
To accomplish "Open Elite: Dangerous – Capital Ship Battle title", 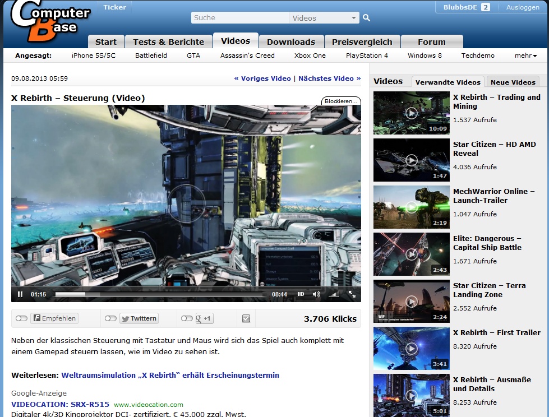I will pos(487,243).
